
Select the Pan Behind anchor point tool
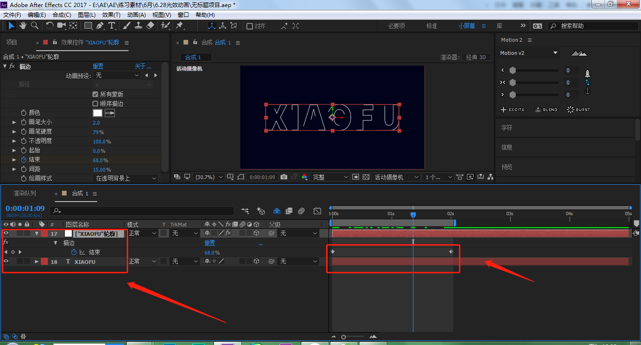(74, 26)
